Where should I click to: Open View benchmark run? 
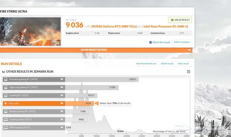(146, 64)
